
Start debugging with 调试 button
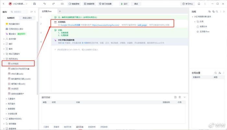tap(136, 4)
